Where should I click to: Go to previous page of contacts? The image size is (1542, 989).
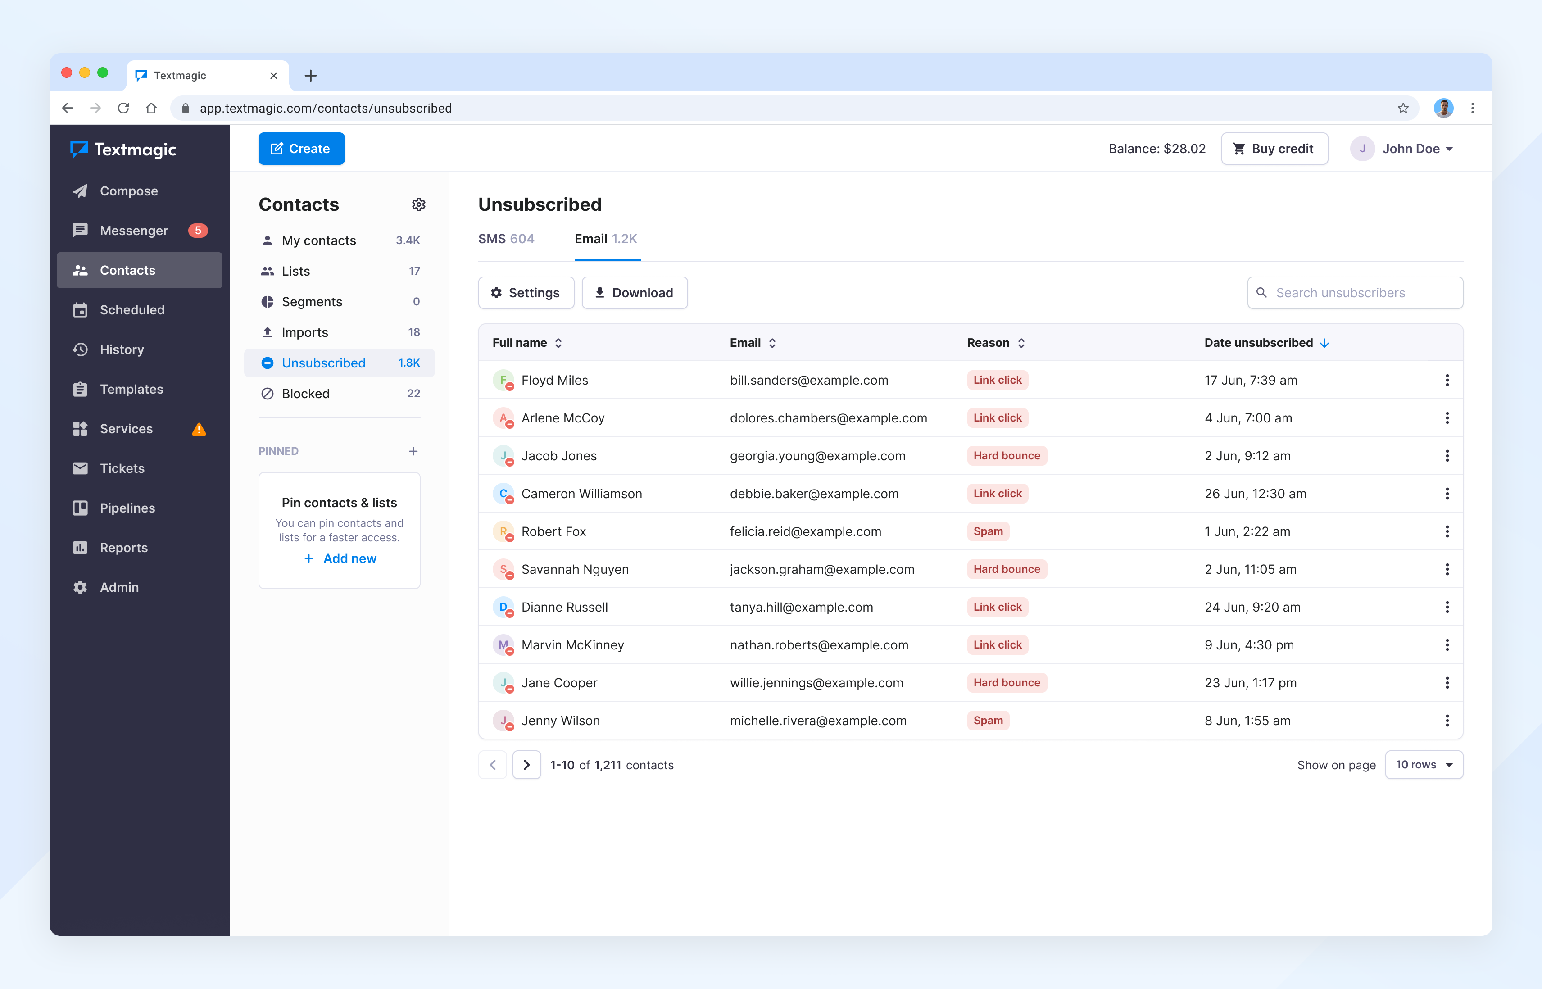[493, 765]
